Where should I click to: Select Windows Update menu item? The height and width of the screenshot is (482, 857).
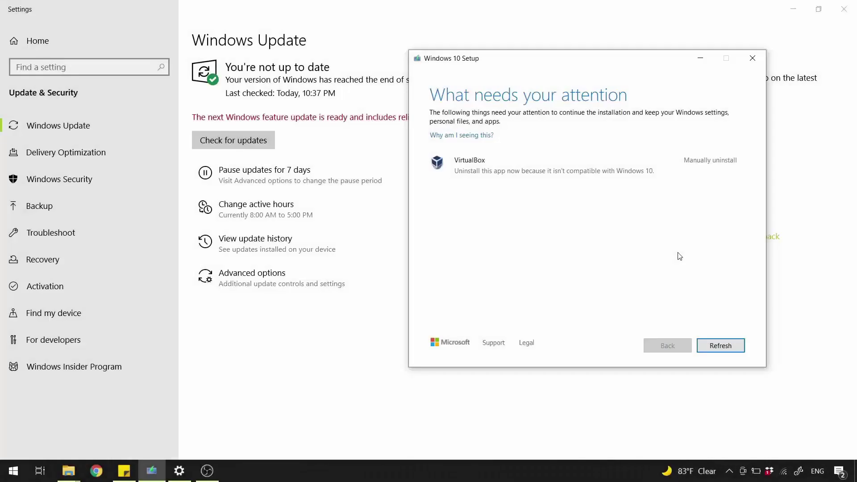coord(58,125)
